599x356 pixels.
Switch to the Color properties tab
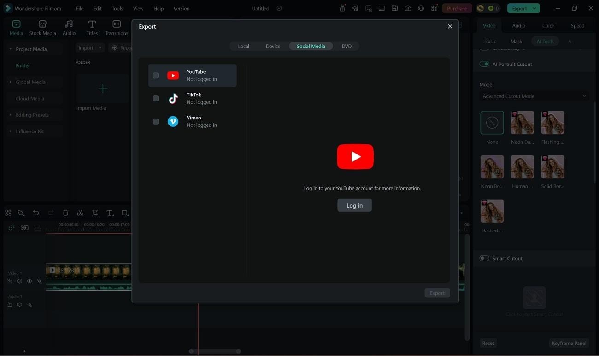[548, 26]
